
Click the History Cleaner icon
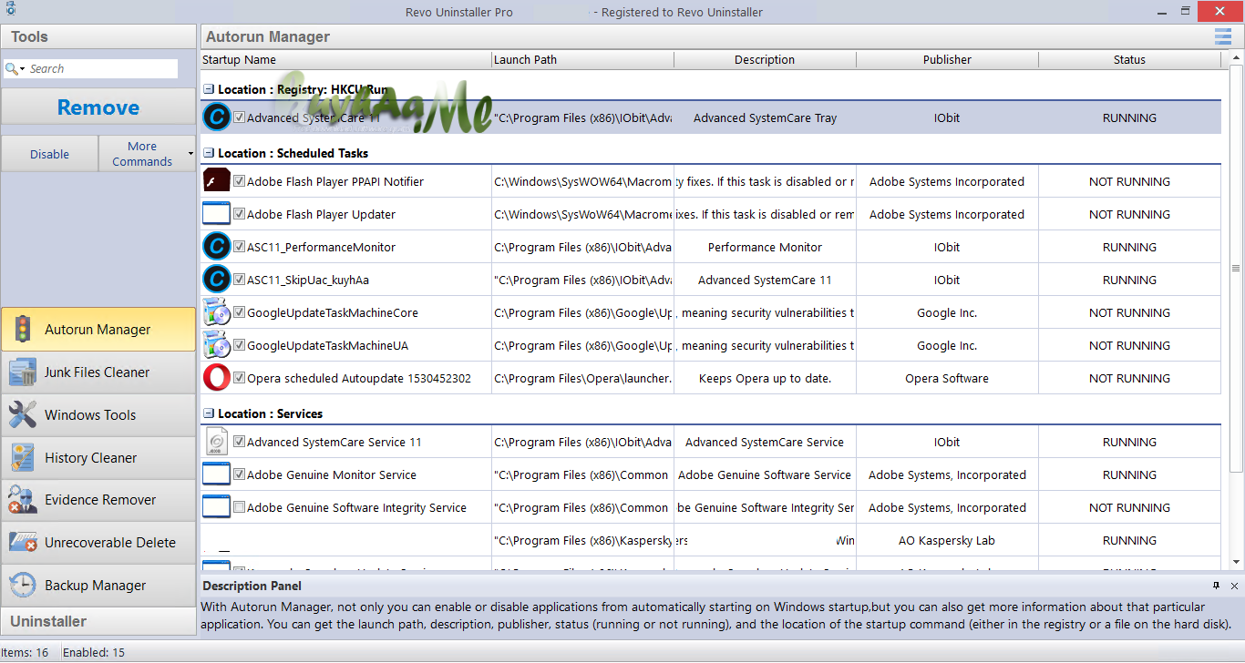(22, 457)
